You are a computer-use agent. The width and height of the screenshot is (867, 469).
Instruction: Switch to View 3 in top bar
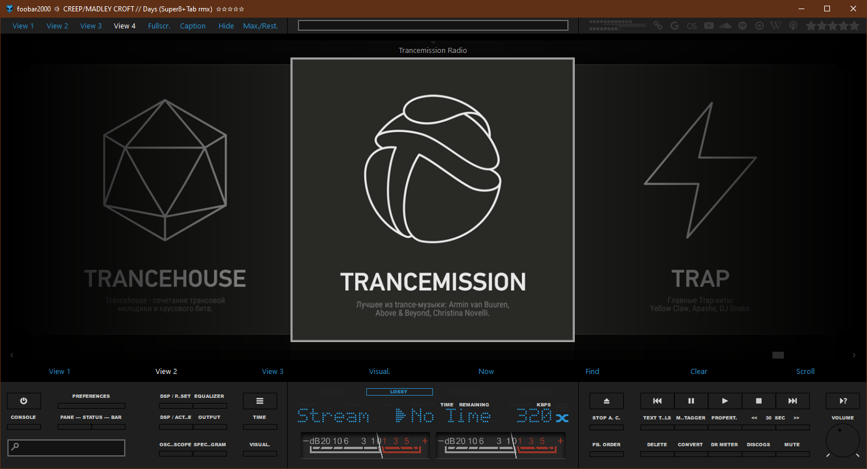click(x=91, y=26)
